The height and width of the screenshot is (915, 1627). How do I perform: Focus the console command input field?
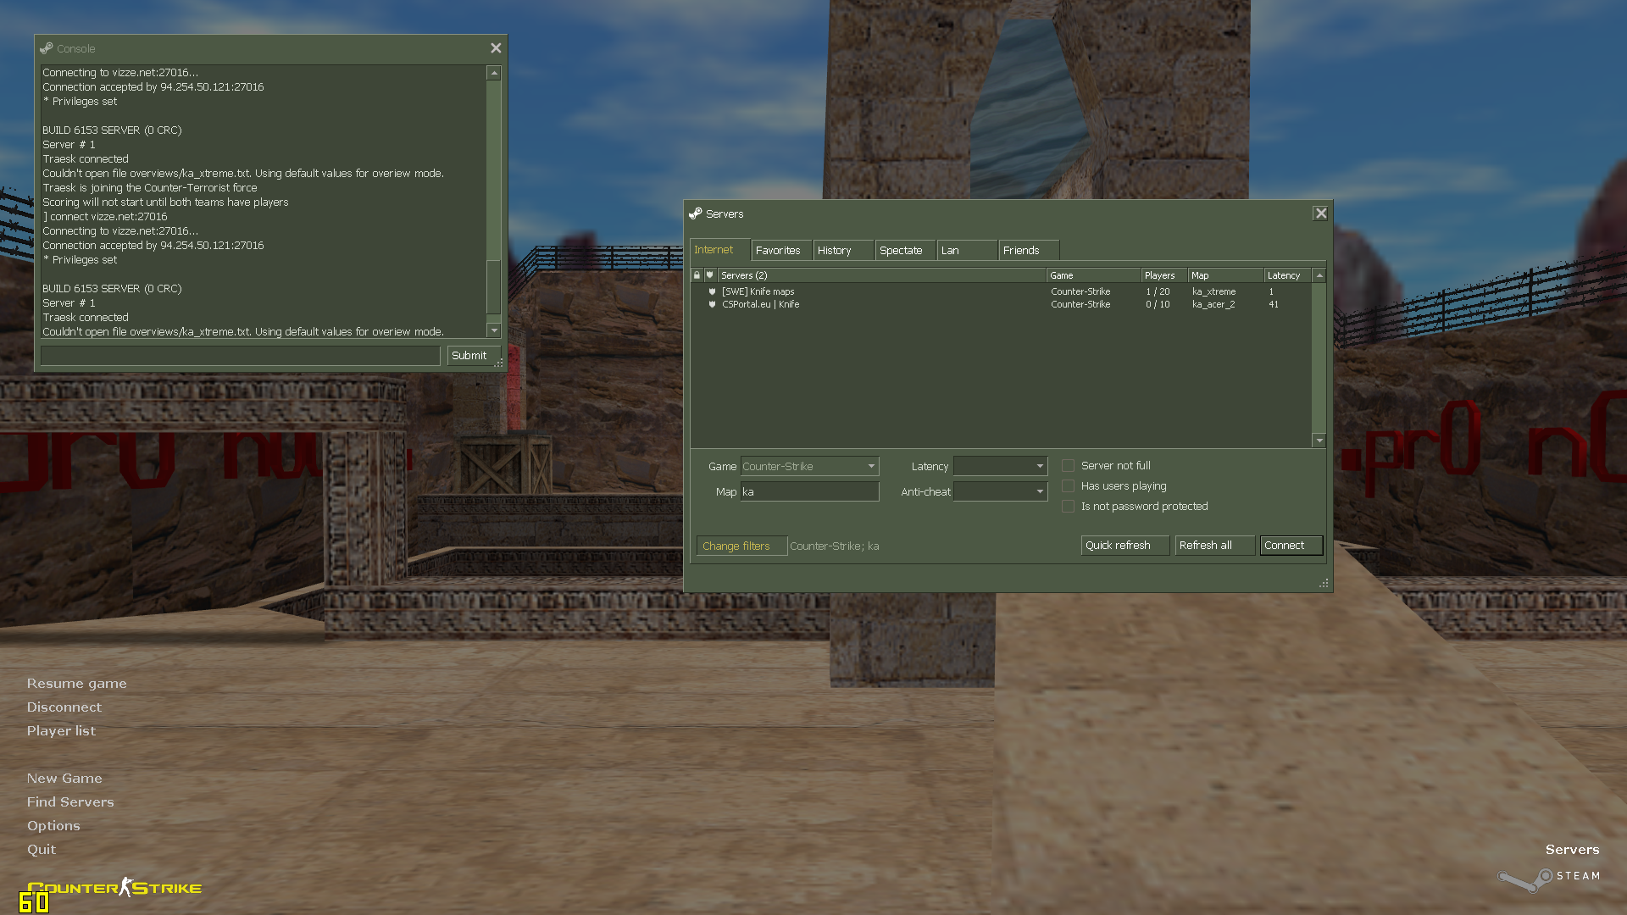point(241,356)
